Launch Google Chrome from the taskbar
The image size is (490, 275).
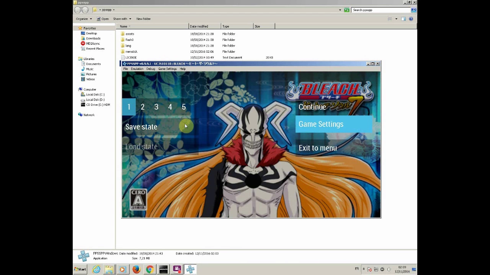(150, 270)
